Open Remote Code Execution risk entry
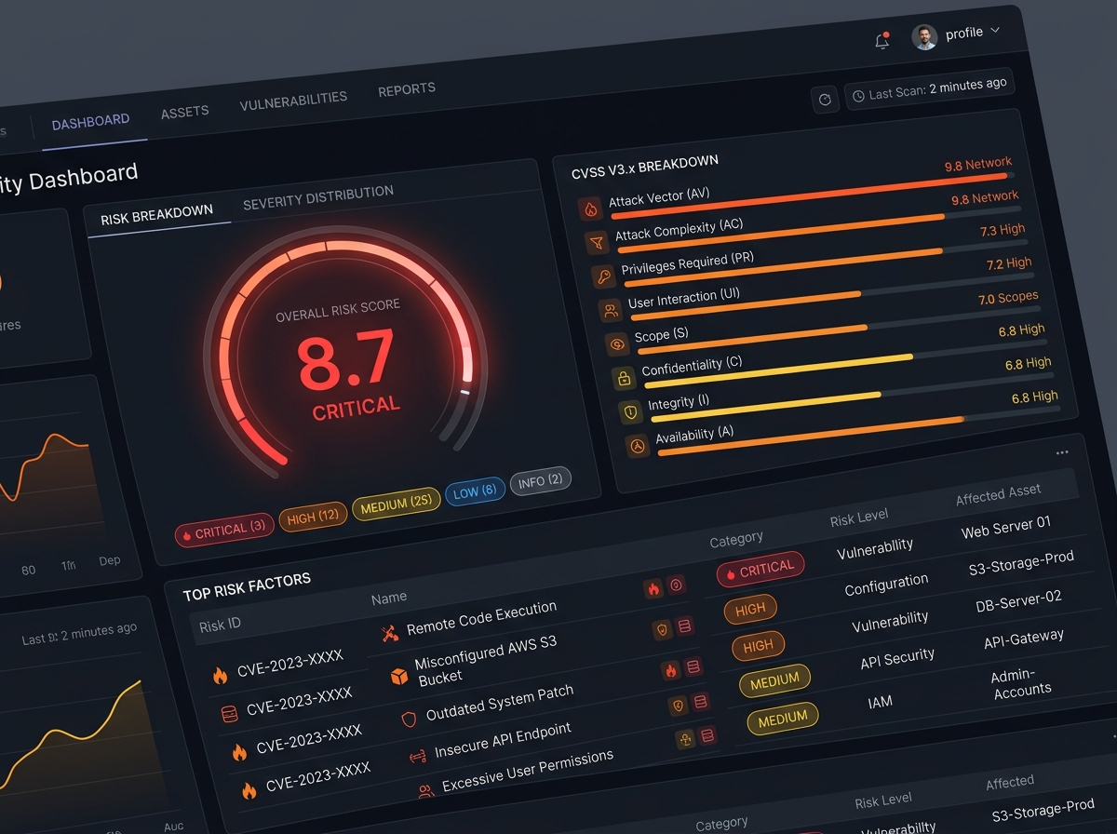 (481, 620)
